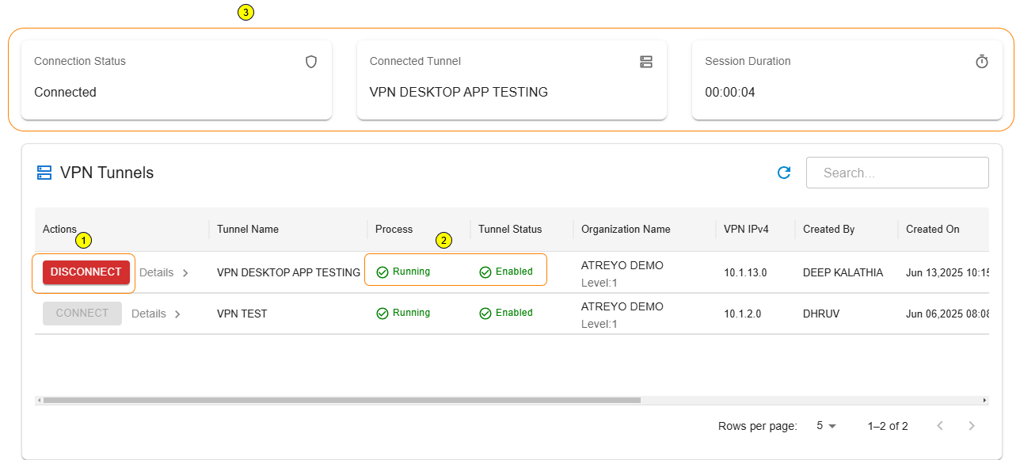Open the Rows per page dropdown

[x=826, y=426]
